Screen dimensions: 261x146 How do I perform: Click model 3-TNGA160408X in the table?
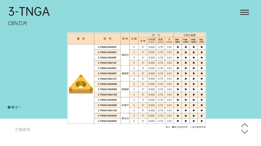click(x=107, y=121)
